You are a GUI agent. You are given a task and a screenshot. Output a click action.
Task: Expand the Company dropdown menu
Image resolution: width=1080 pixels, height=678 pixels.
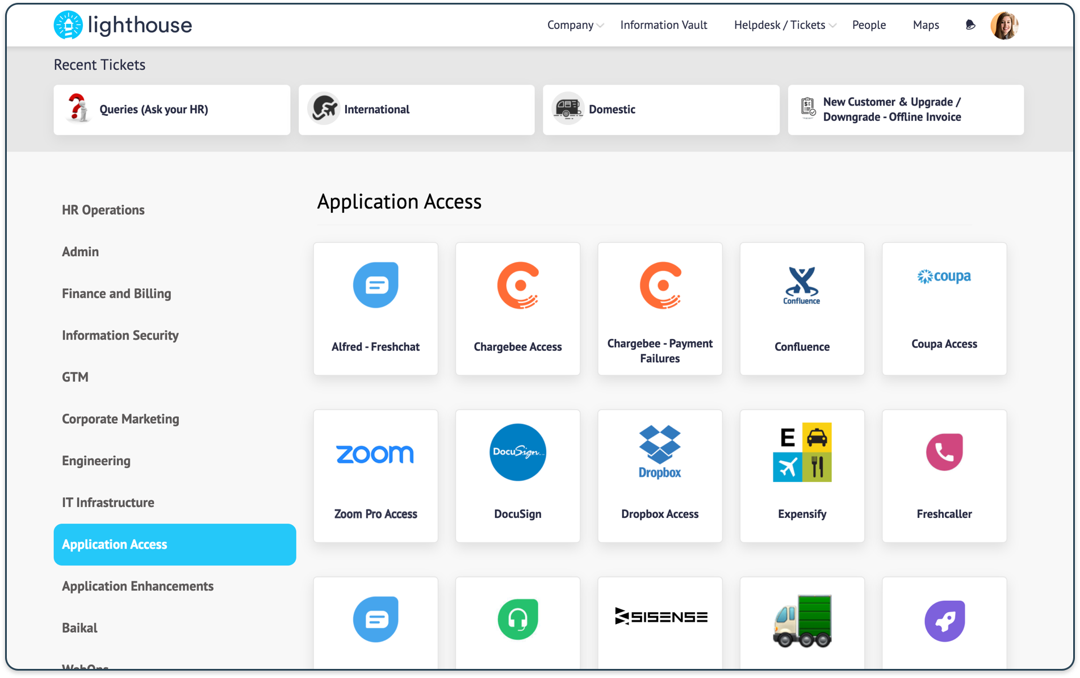coord(575,25)
